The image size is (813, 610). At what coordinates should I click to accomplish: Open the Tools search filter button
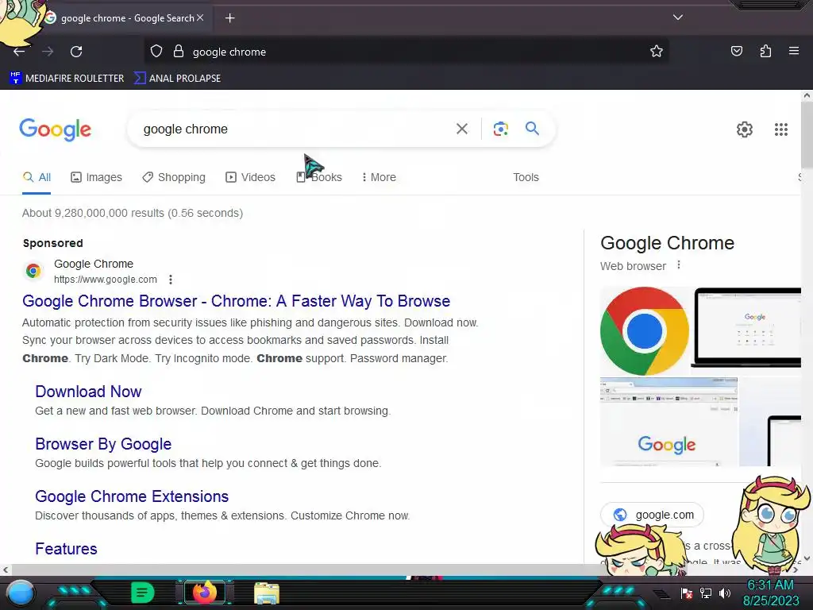pos(526,177)
